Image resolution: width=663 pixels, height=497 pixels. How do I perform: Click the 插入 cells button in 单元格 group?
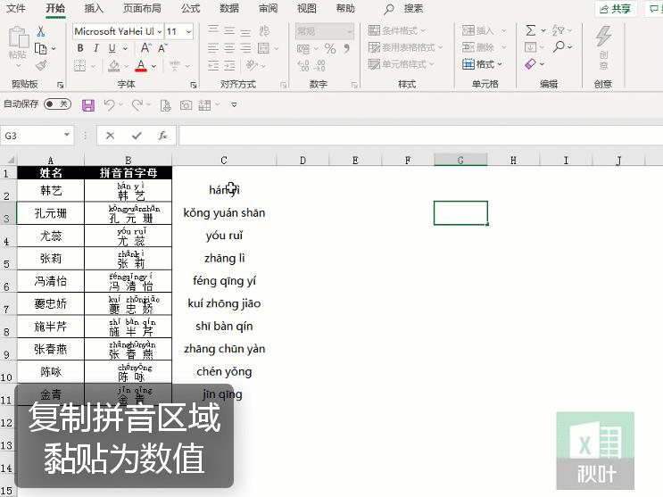pyautogui.click(x=484, y=30)
